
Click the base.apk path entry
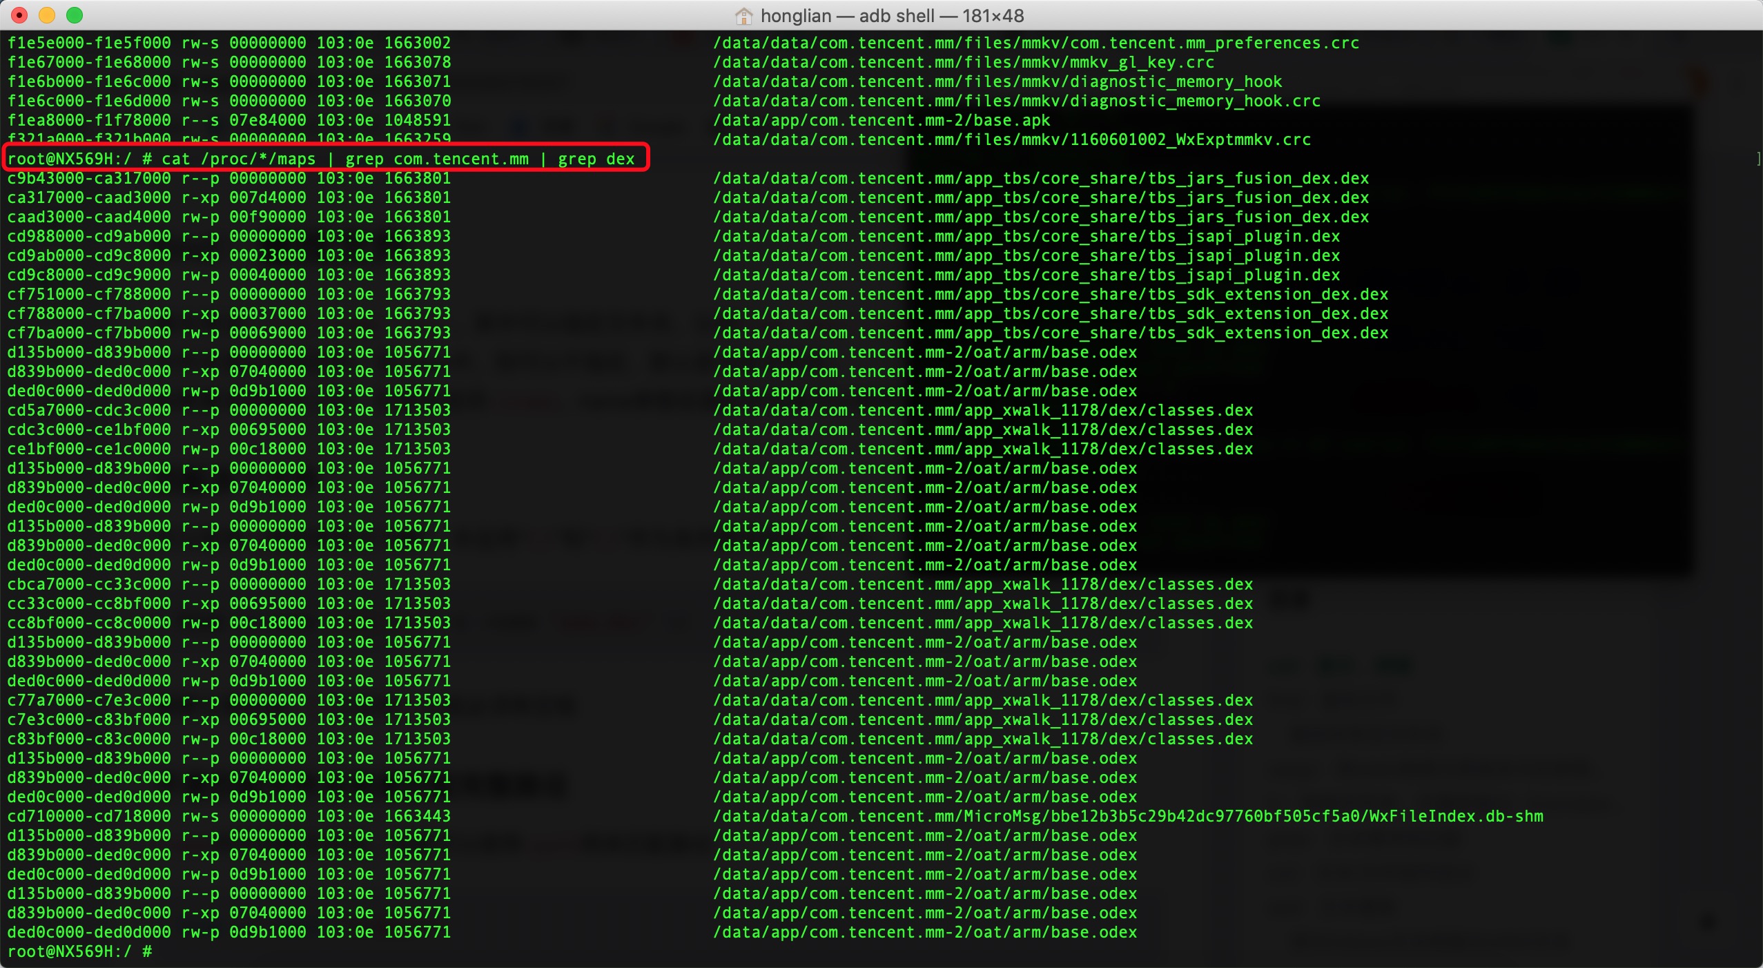pyautogui.click(x=881, y=120)
